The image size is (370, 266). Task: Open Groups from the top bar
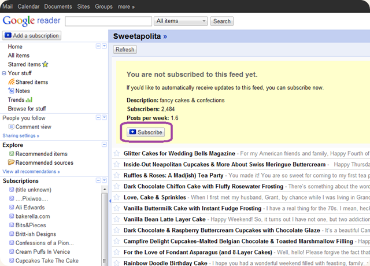click(x=103, y=6)
